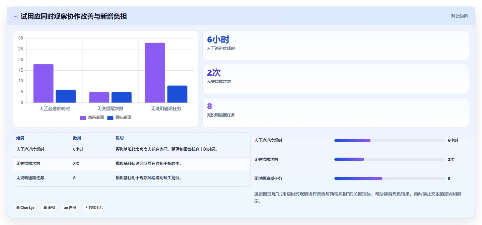Click the 说明 column header
Viewport: 482px width, 225px height.
click(x=120, y=138)
